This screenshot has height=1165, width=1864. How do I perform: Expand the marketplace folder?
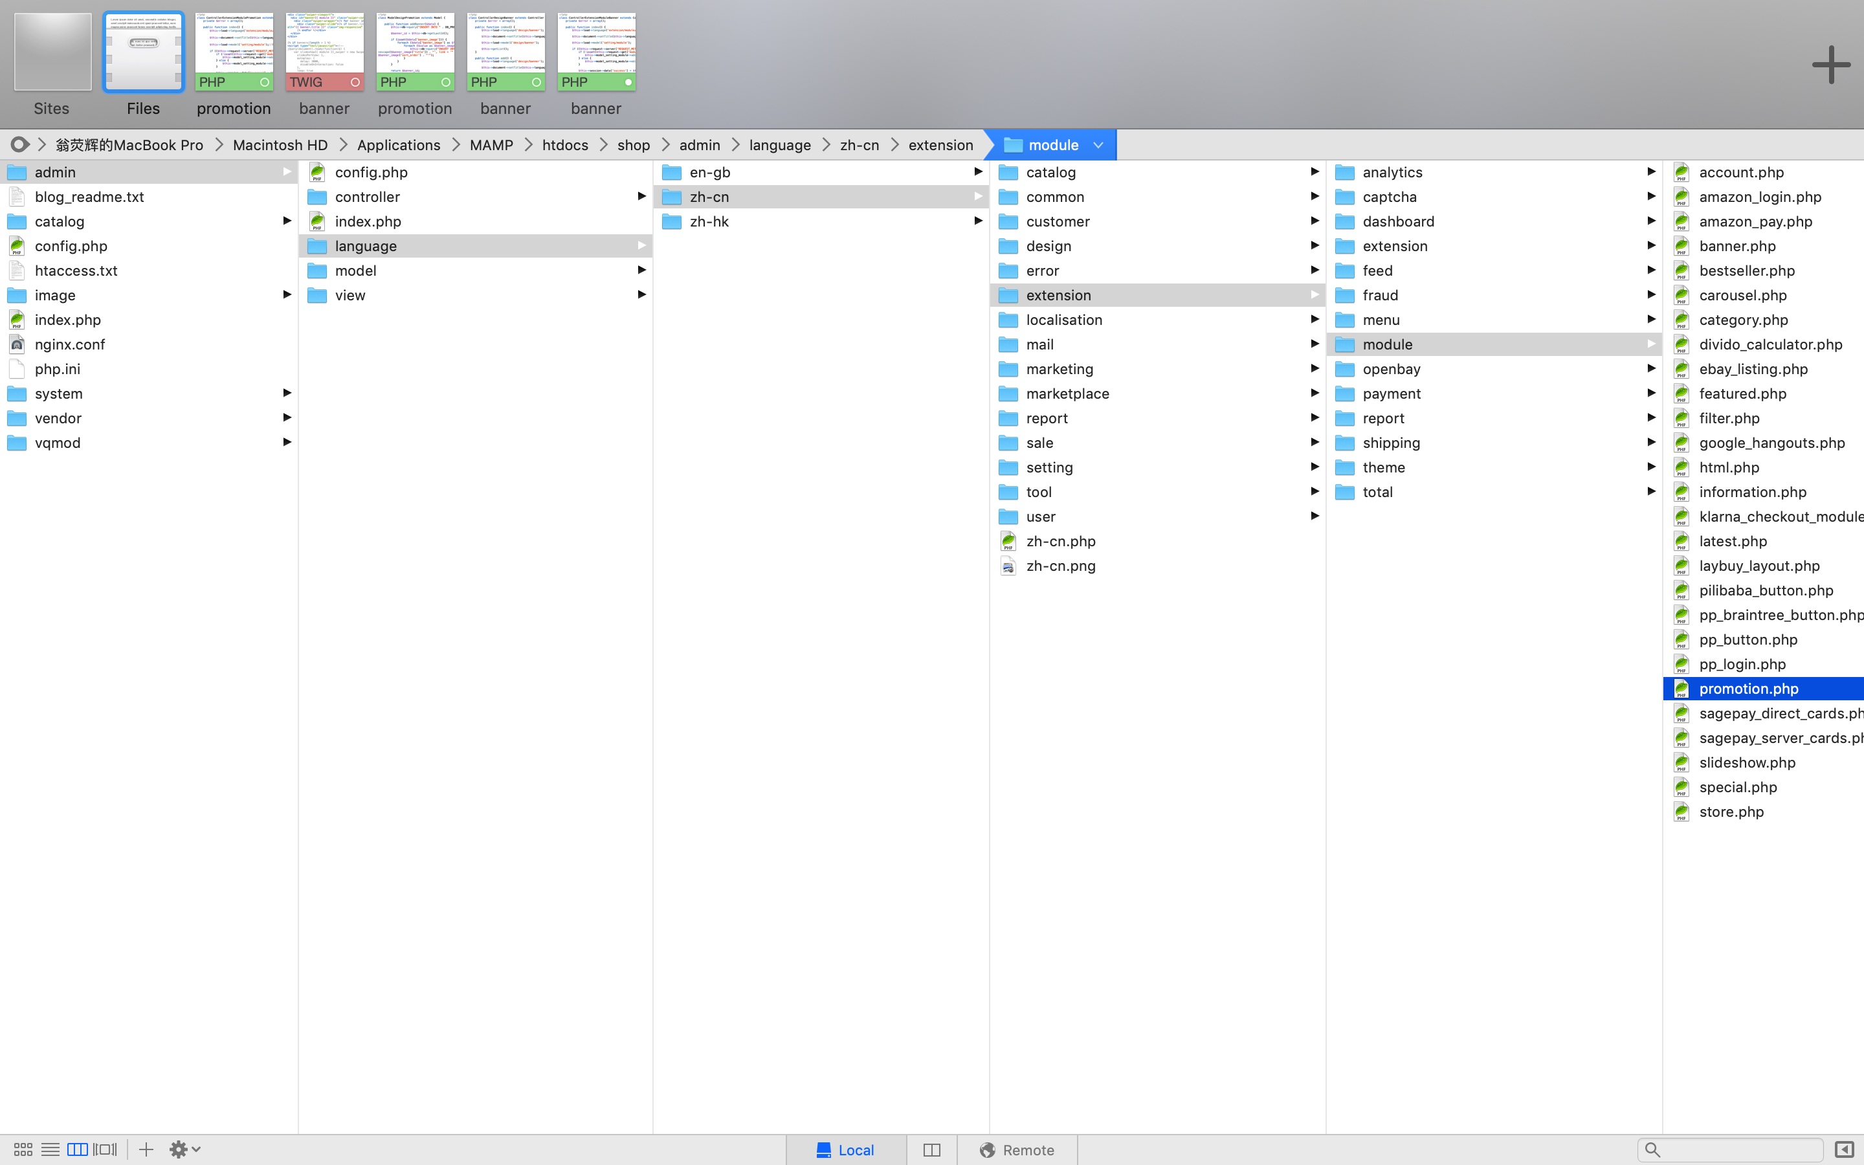(x=1067, y=394)
